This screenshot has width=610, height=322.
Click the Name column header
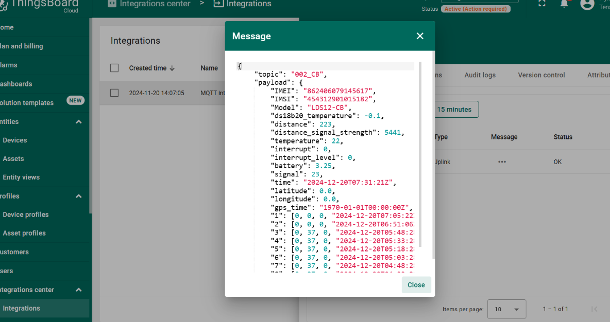point(209,68)
